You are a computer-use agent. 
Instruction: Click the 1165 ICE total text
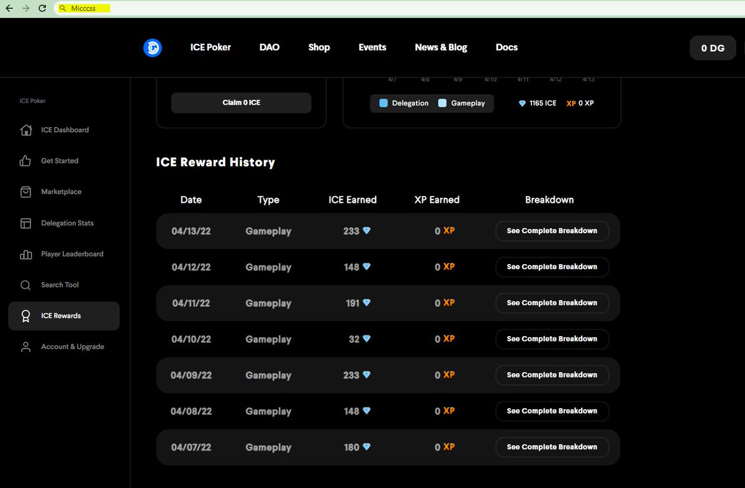pos(543,104)
